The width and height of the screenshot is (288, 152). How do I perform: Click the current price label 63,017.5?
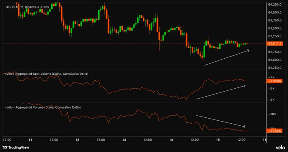coord(274,43)
